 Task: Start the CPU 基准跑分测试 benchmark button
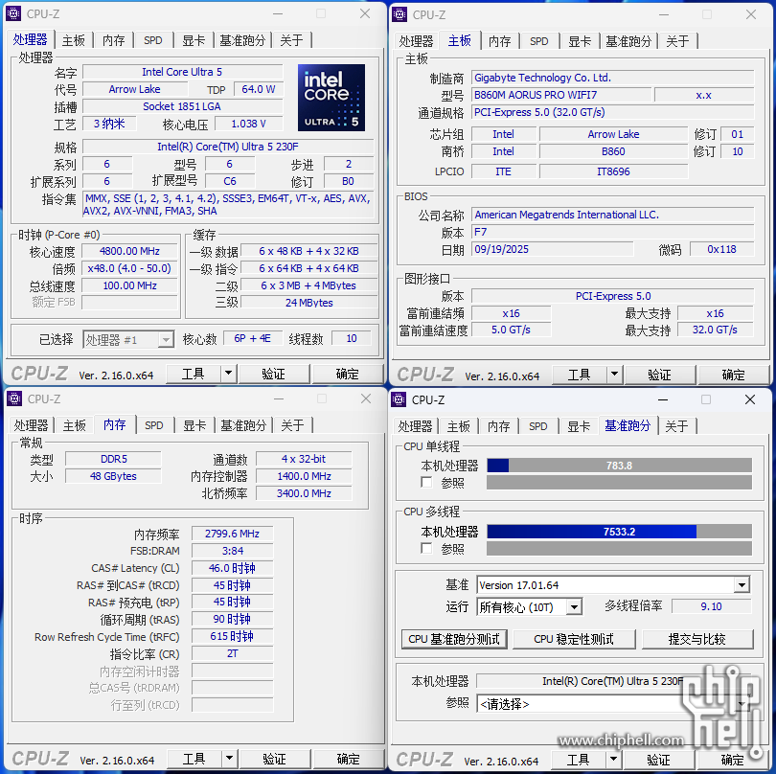coord(454,639)
